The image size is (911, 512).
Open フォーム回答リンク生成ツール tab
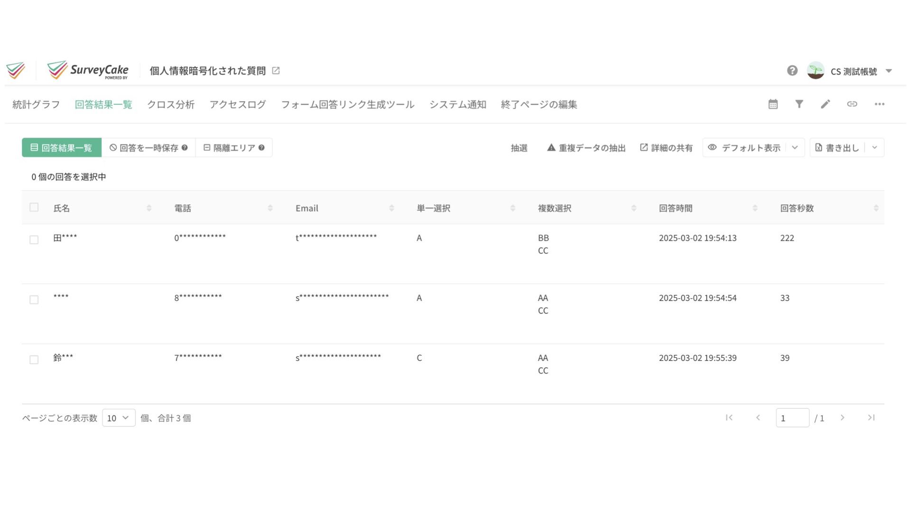point(348,104)
